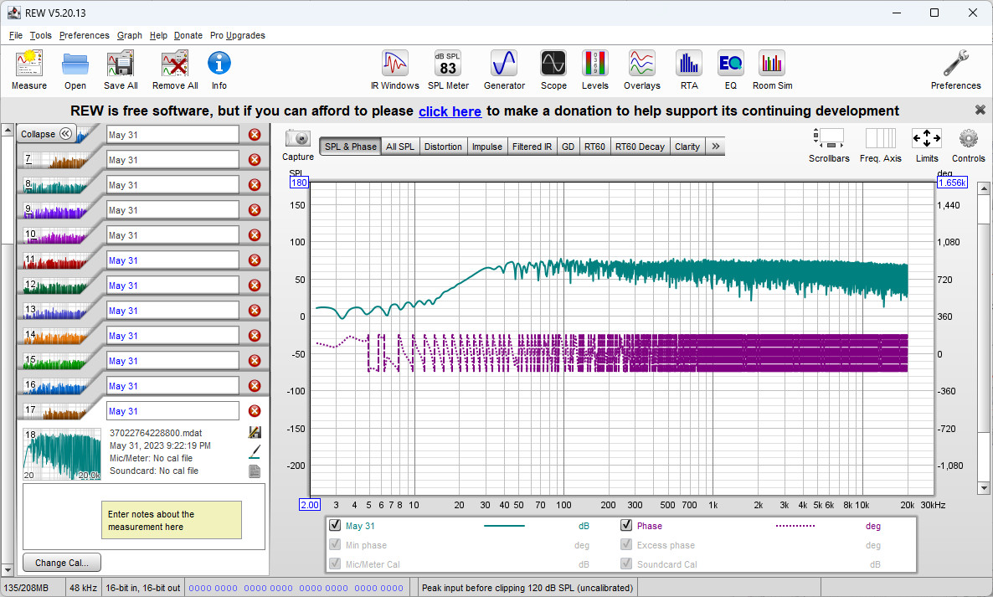Click notes page icon of measurement 18
Viewport: 993px width, 597px height.
coord(255,471)
